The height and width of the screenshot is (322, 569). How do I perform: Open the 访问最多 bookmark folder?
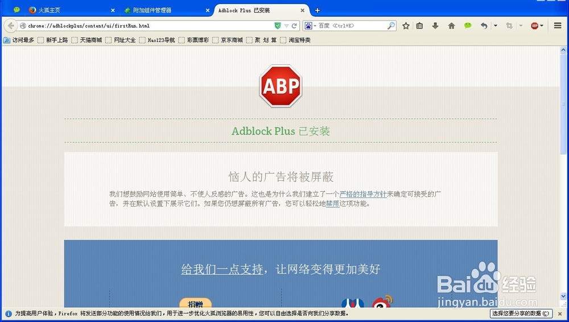click(19, 40)
